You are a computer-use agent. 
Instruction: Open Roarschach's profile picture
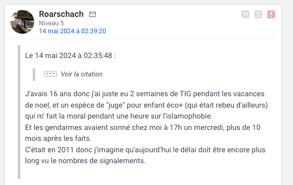point(22,22)
